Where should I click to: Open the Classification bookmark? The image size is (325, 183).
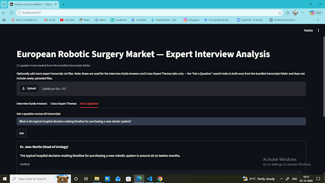point(164,20)
